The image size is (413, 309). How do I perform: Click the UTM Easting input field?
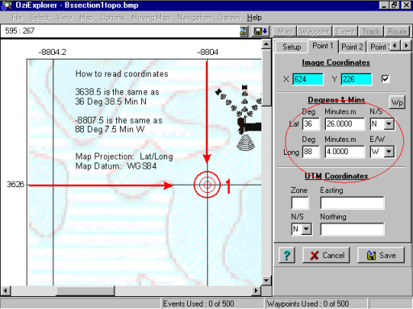click(352, 203)
